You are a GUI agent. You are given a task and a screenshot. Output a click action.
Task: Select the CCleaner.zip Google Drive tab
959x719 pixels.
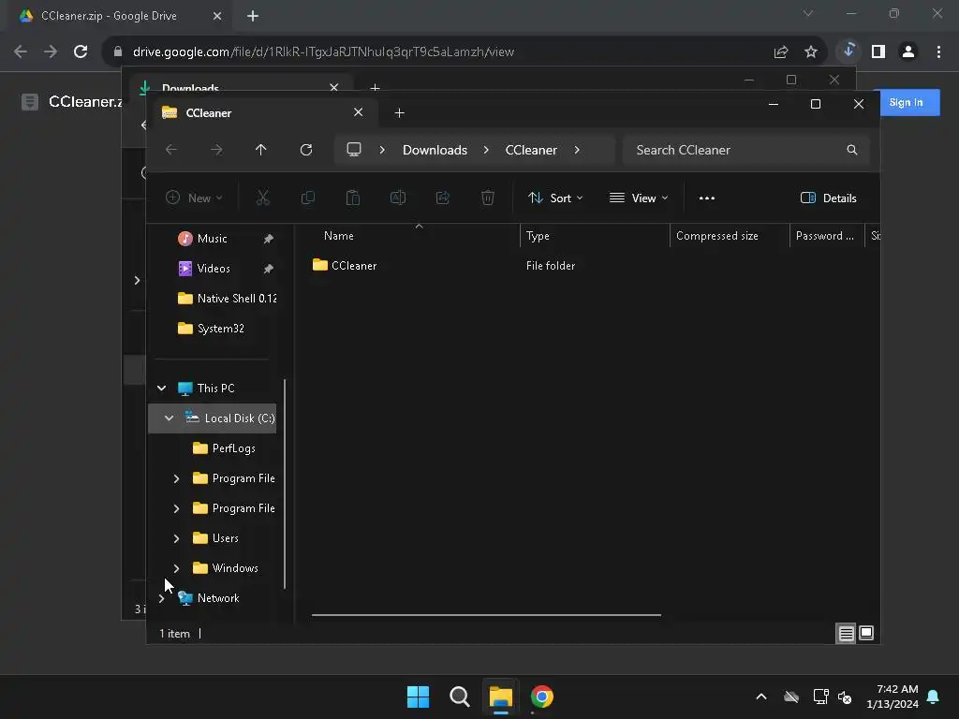point(116,16)
